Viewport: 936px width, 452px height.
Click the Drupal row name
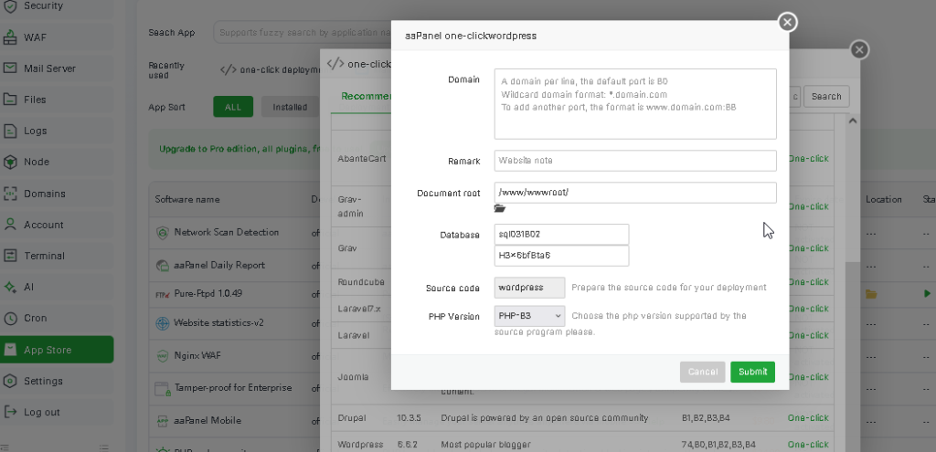[x=352, y=418]
